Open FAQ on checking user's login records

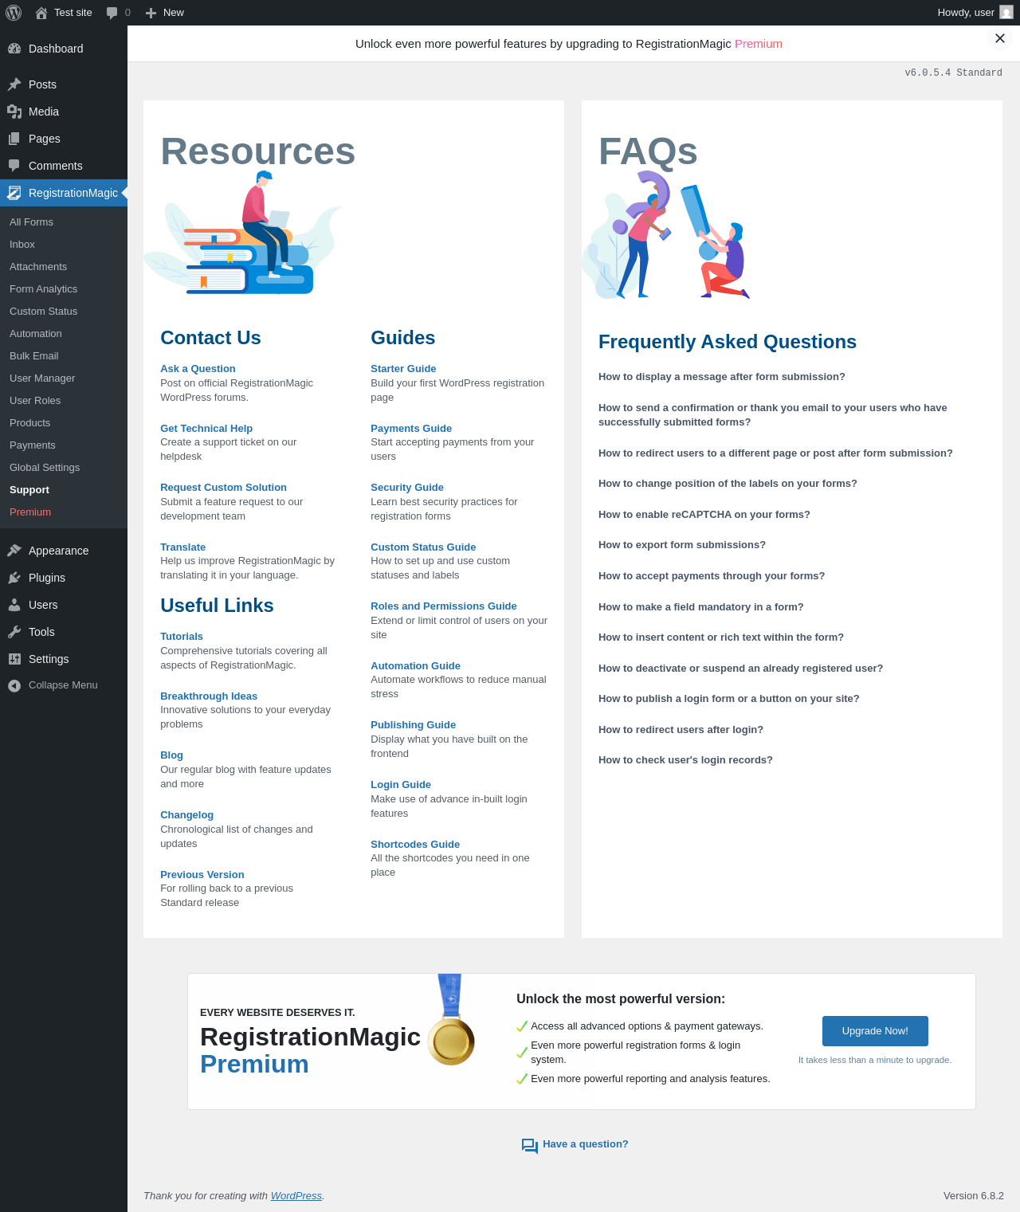[x=685, y=760]
